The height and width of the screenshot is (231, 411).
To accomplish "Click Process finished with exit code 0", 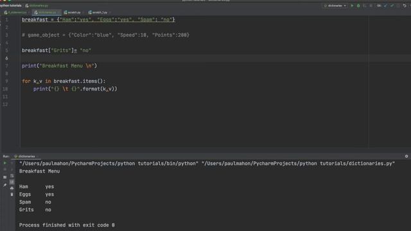I will (x=67, y=225).
